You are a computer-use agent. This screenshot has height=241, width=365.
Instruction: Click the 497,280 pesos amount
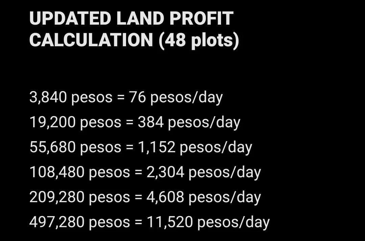point(80,222)
